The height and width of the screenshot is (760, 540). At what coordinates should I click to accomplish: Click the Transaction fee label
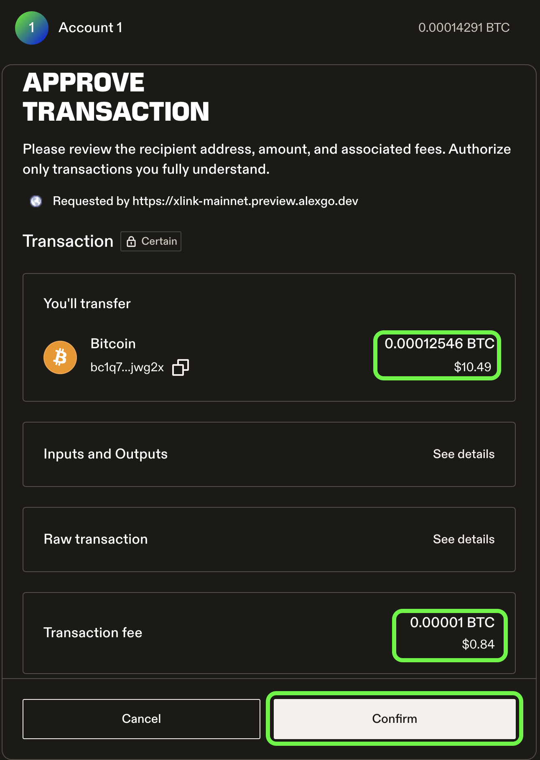click(93, 633)
